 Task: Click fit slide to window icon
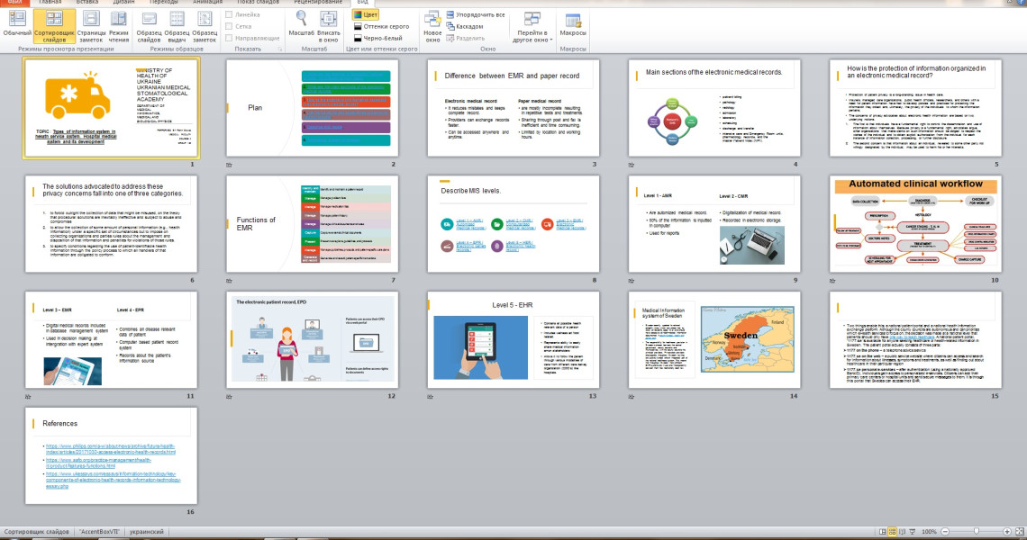coord(1019,532)
